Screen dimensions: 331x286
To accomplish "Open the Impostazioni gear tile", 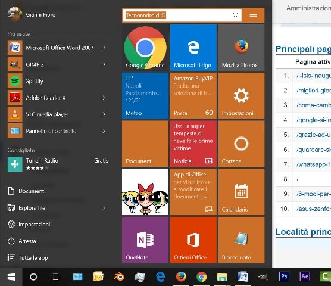I will click(x=242, y=96).
